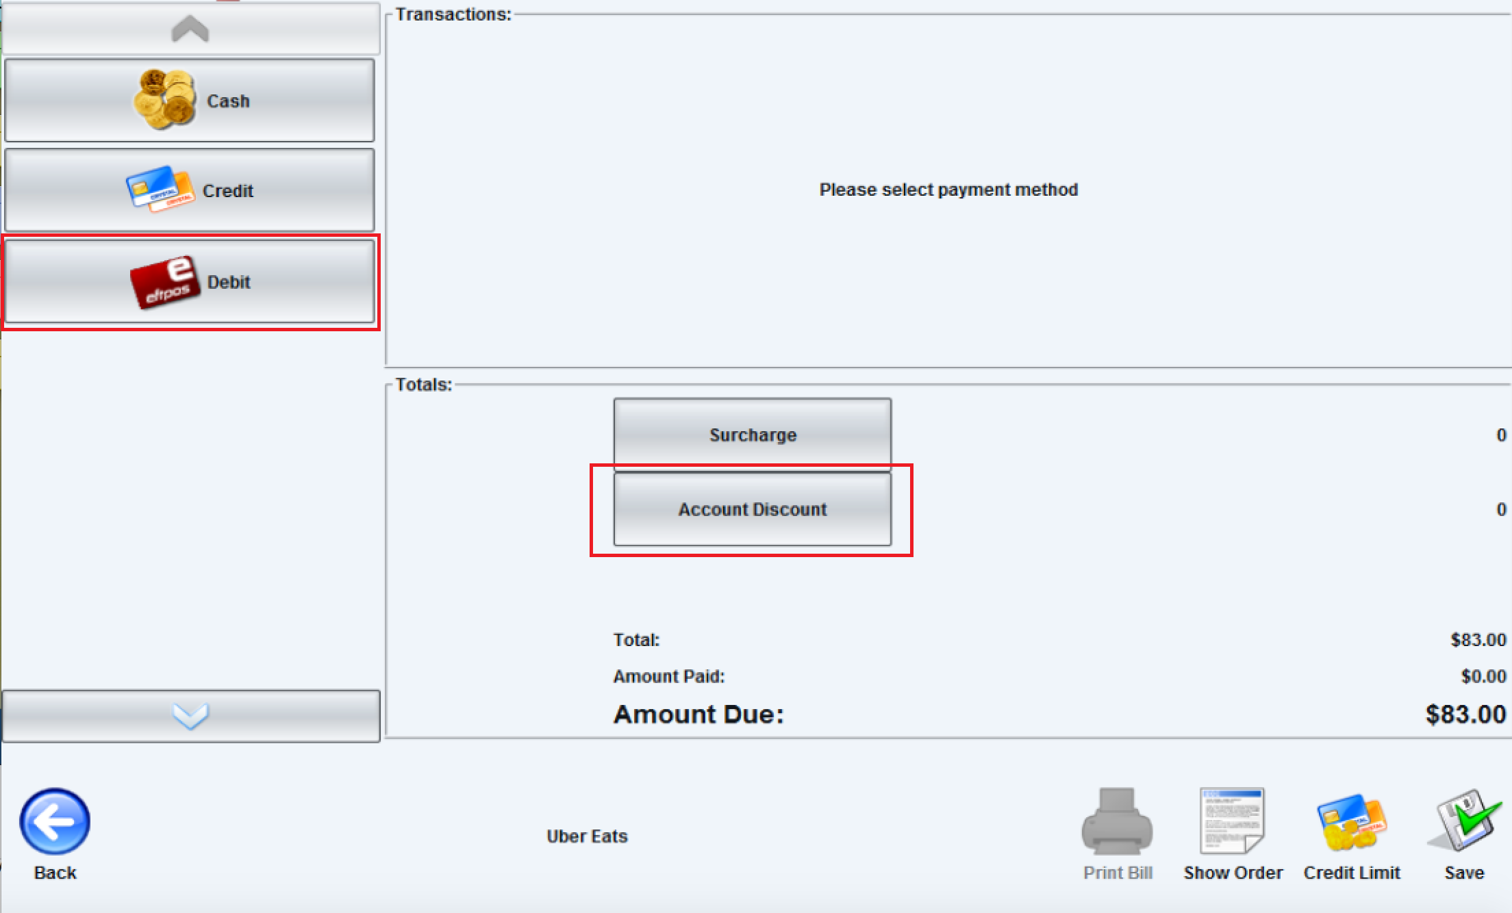Collapse payment list with up chevron
The height and width of the screenshot is (913, 1512).
click(190, 29)
